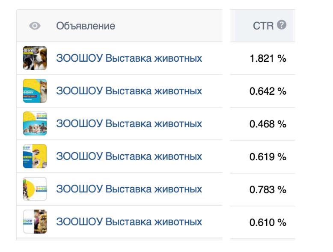Toggle the eye visibility icon in header
The image size is (333, 252).
[x=35, y=26]
